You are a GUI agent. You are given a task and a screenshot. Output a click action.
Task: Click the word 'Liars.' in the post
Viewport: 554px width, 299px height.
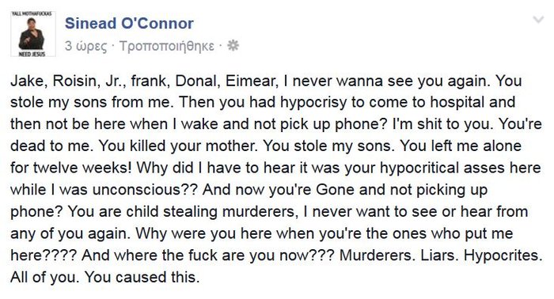click(x=439, y=255)
